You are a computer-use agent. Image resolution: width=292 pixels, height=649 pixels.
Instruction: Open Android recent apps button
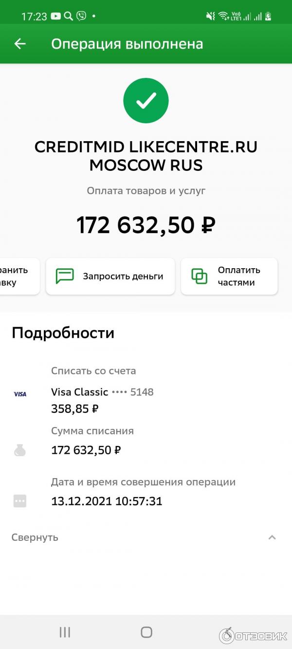click(65, 632)
